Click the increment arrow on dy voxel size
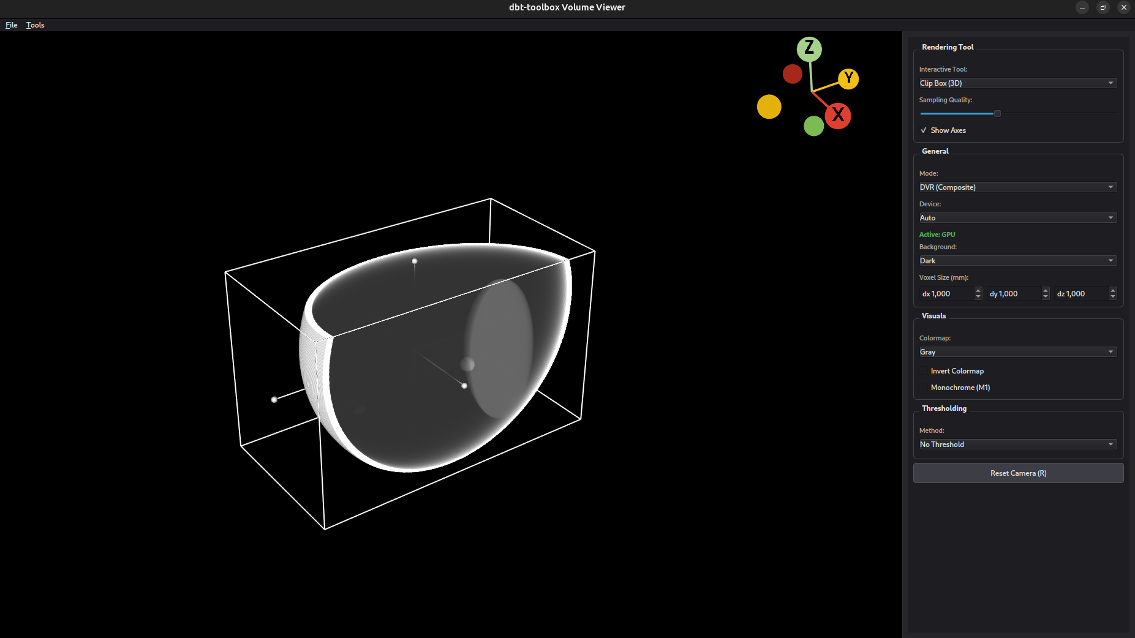This screenshot has height=638, width=1135. tap(1044, 291)
